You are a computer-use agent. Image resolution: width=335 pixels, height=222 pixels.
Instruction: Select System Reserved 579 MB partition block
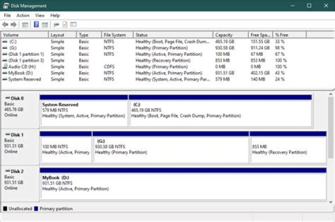click(x=84, y=111)
